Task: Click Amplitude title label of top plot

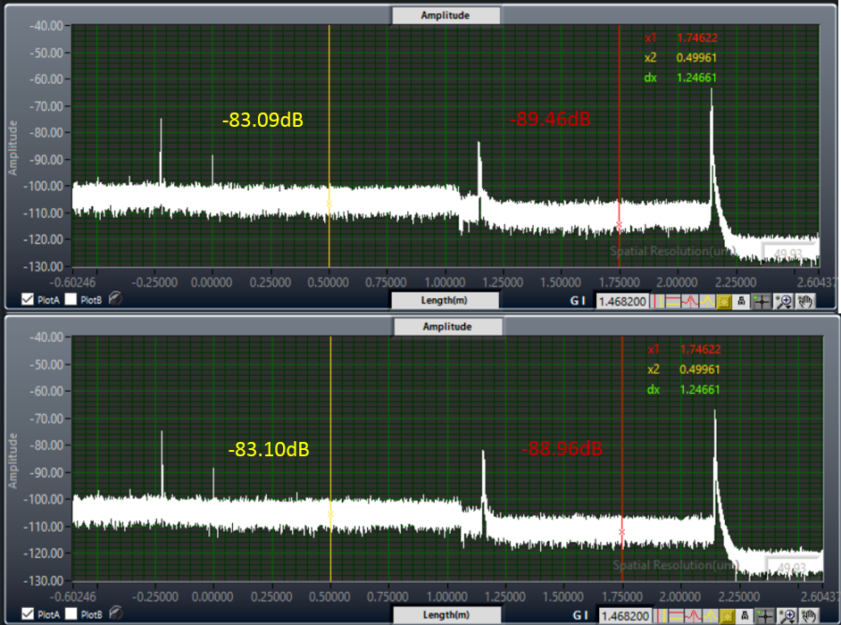Action: click(x=445, y=15)
